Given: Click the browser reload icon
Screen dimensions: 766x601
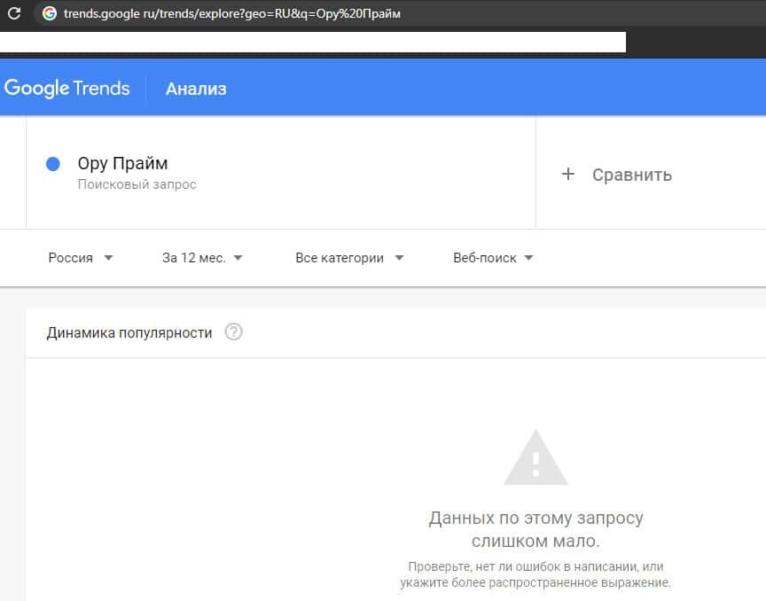Looking at the screenshot, I should pos(14,13).
